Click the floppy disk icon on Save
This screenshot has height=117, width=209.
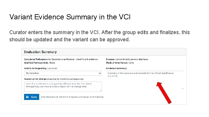pyautogui.click(x=27, y=97)
